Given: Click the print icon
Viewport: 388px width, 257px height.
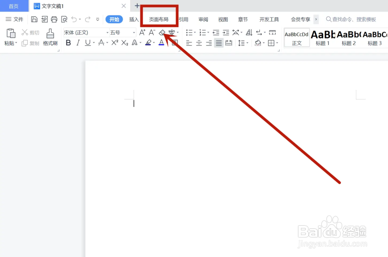Looking at the screenshot, I should [x=54, y=19].
